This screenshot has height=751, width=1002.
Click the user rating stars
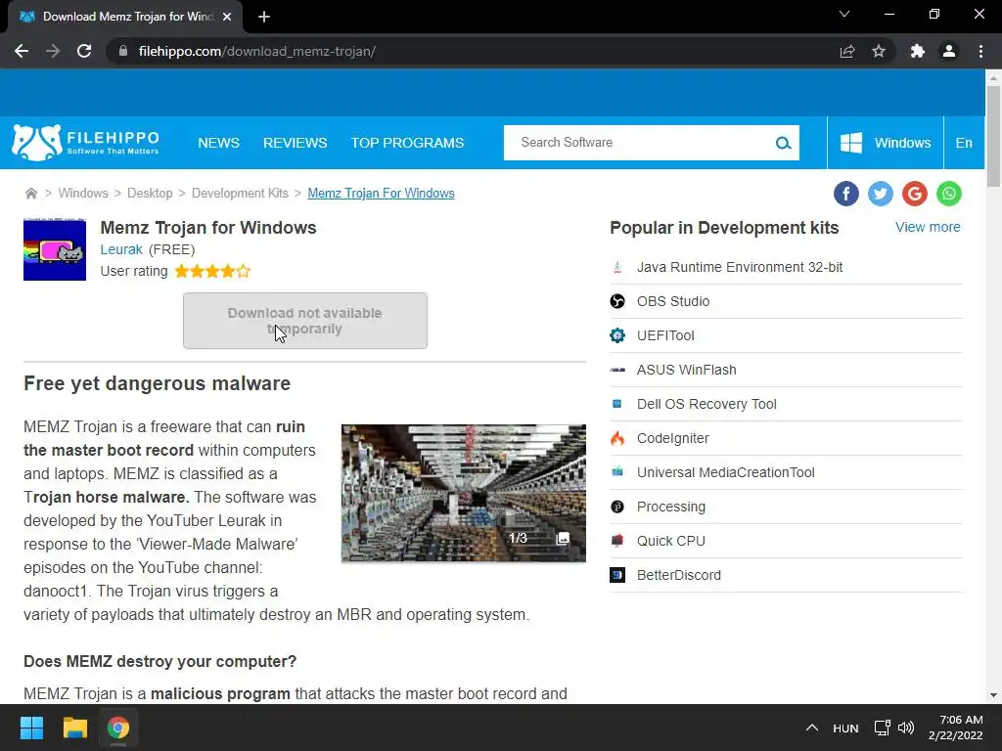[x=212, y=272]
